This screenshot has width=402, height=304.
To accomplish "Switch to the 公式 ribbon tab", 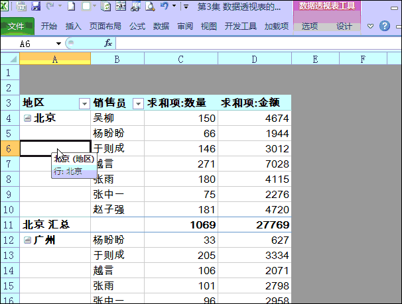I will click(x=137, y=26).
